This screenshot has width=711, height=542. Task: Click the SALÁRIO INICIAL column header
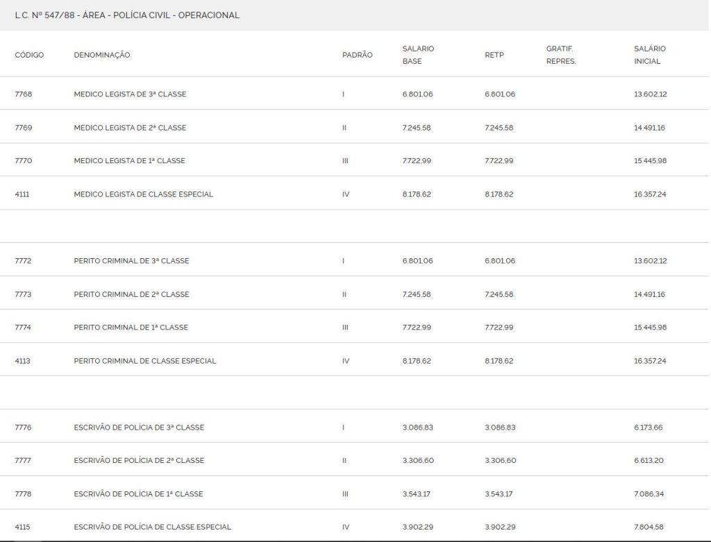649,55
